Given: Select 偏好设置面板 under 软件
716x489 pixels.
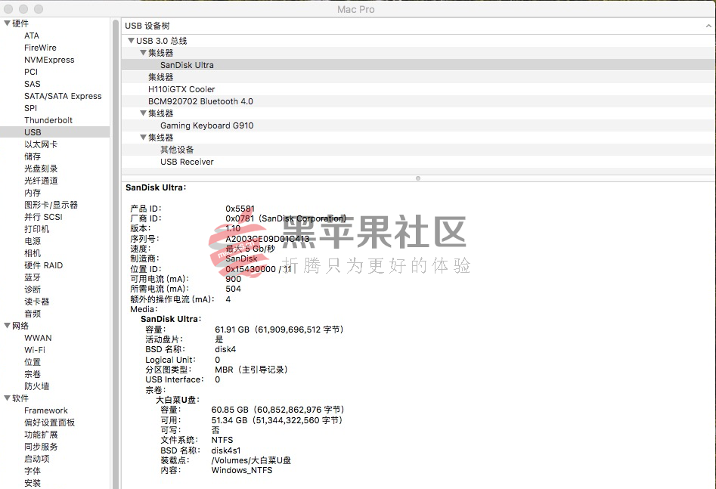Looking at the screenshot, I should pyautogui.click(x=49, y=422).
